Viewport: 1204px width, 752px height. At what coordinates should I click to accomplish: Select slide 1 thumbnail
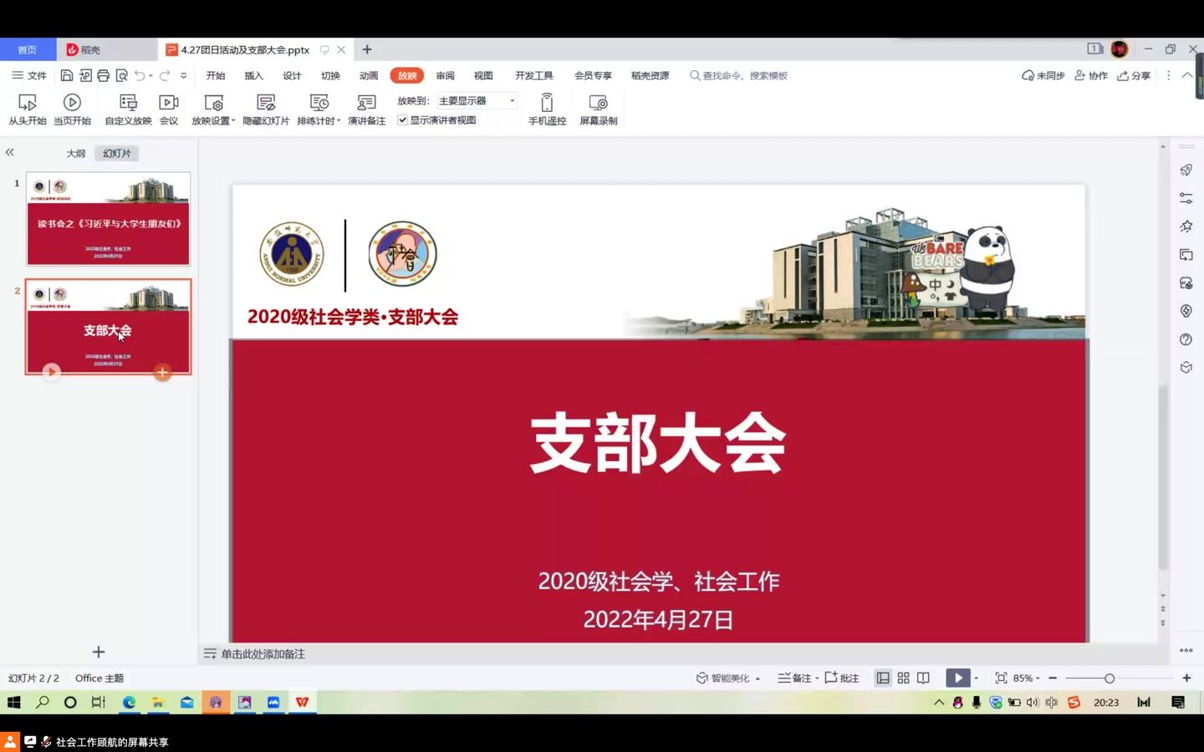pyautogui.click(x=108, y=219)
